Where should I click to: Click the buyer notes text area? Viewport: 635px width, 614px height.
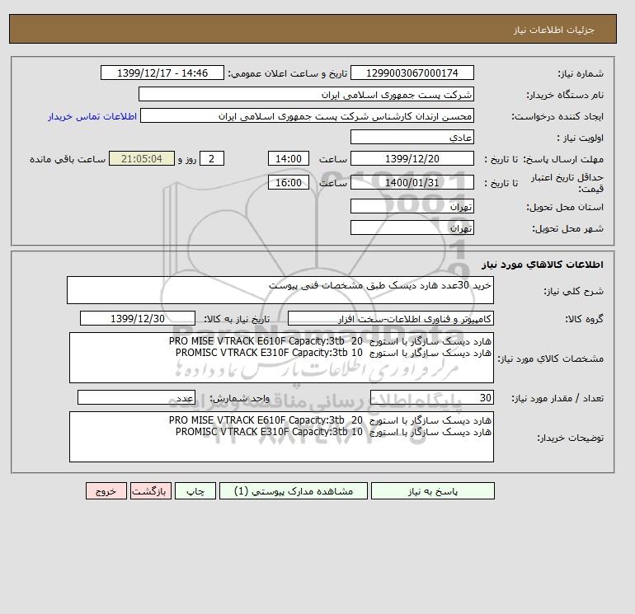pos(281,437)
